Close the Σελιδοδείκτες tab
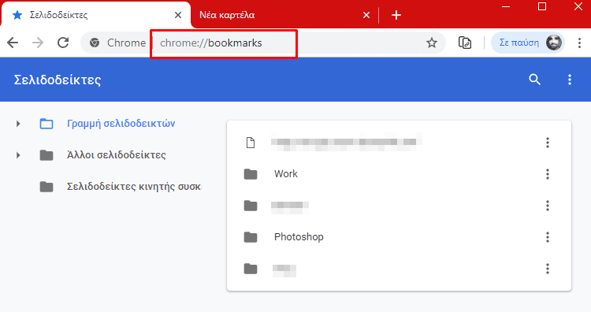Viewport: 591px width, 312px height. pyautogui.click(x=178, y=15)
